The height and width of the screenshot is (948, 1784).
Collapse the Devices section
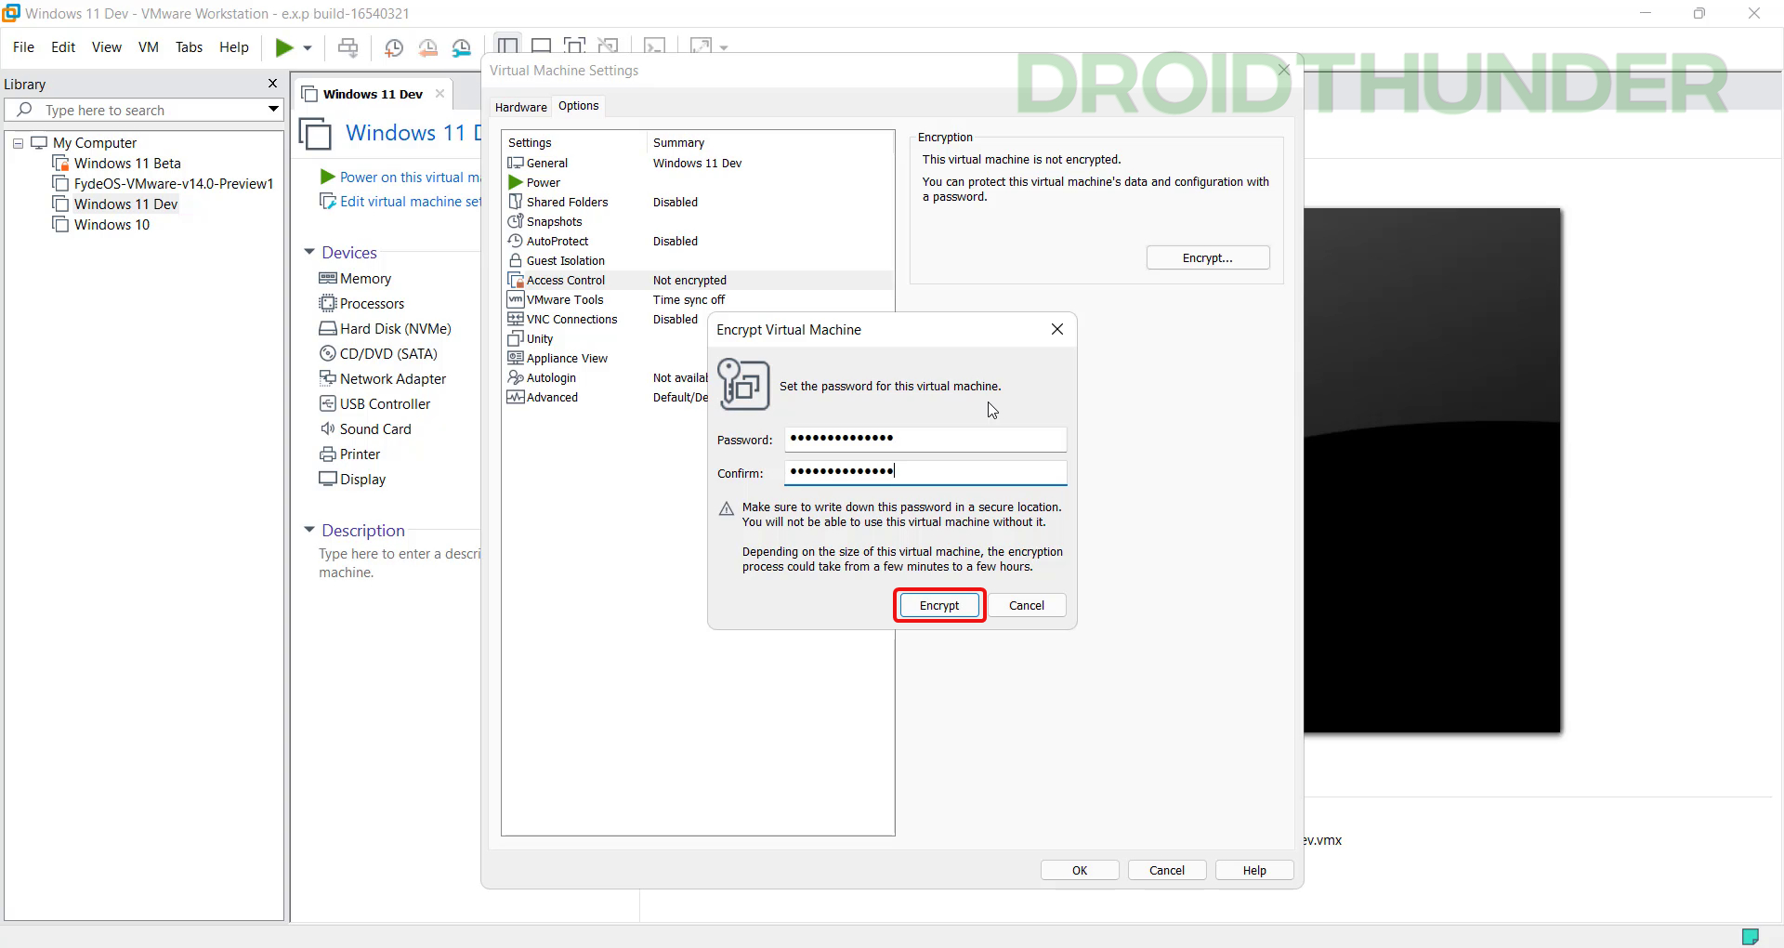point(309,253)
